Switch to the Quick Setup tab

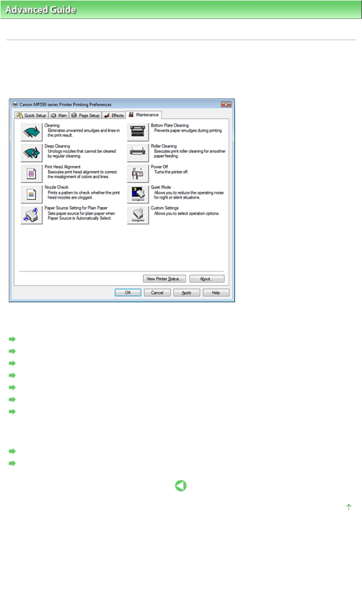pyautogui.click(x=31, y=115)
